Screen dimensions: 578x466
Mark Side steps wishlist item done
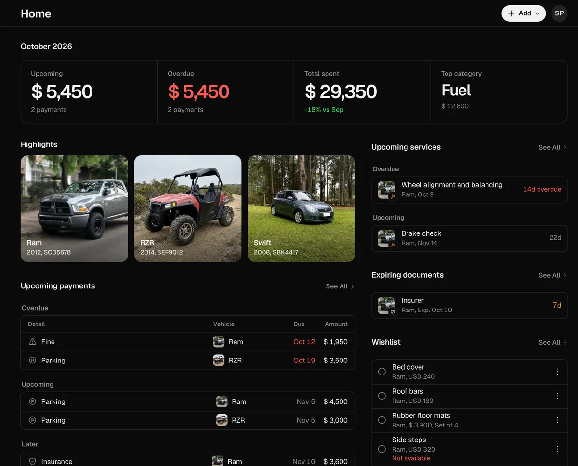(x=382, y=449)
